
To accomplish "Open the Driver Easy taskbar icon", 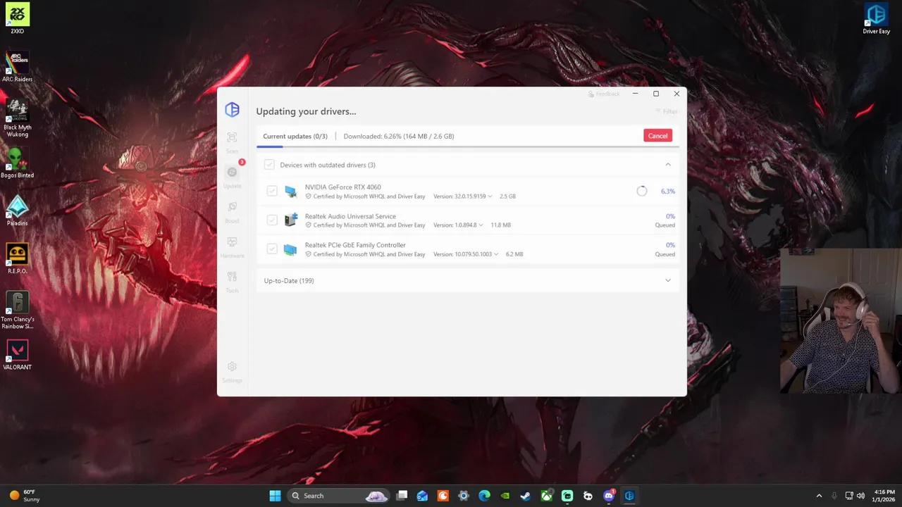I will click(629, 496).
